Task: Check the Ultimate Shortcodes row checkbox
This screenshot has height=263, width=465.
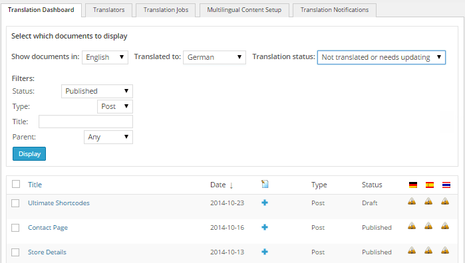Action: tap(15, 203)
